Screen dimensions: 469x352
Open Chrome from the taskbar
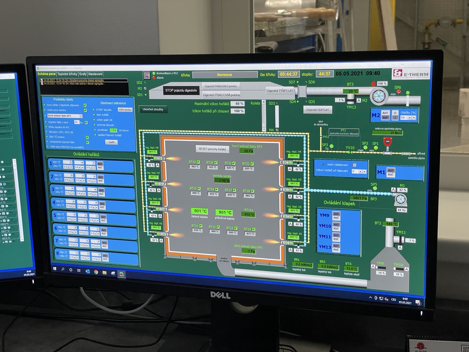pos(96,272)
